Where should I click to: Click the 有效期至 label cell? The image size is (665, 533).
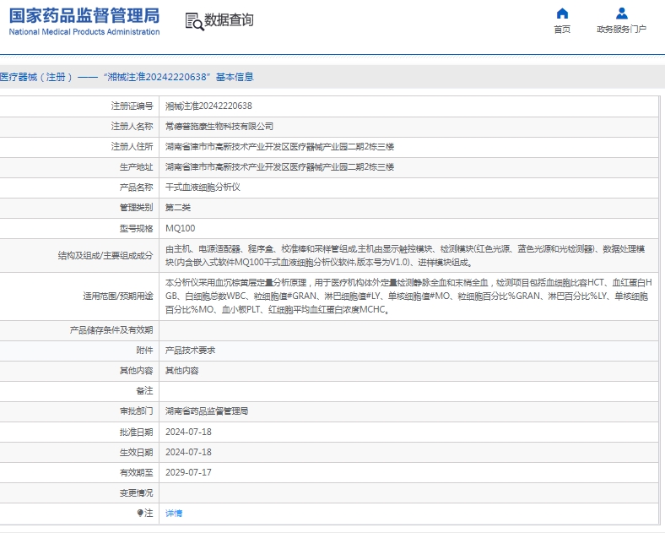pos(79,473)
